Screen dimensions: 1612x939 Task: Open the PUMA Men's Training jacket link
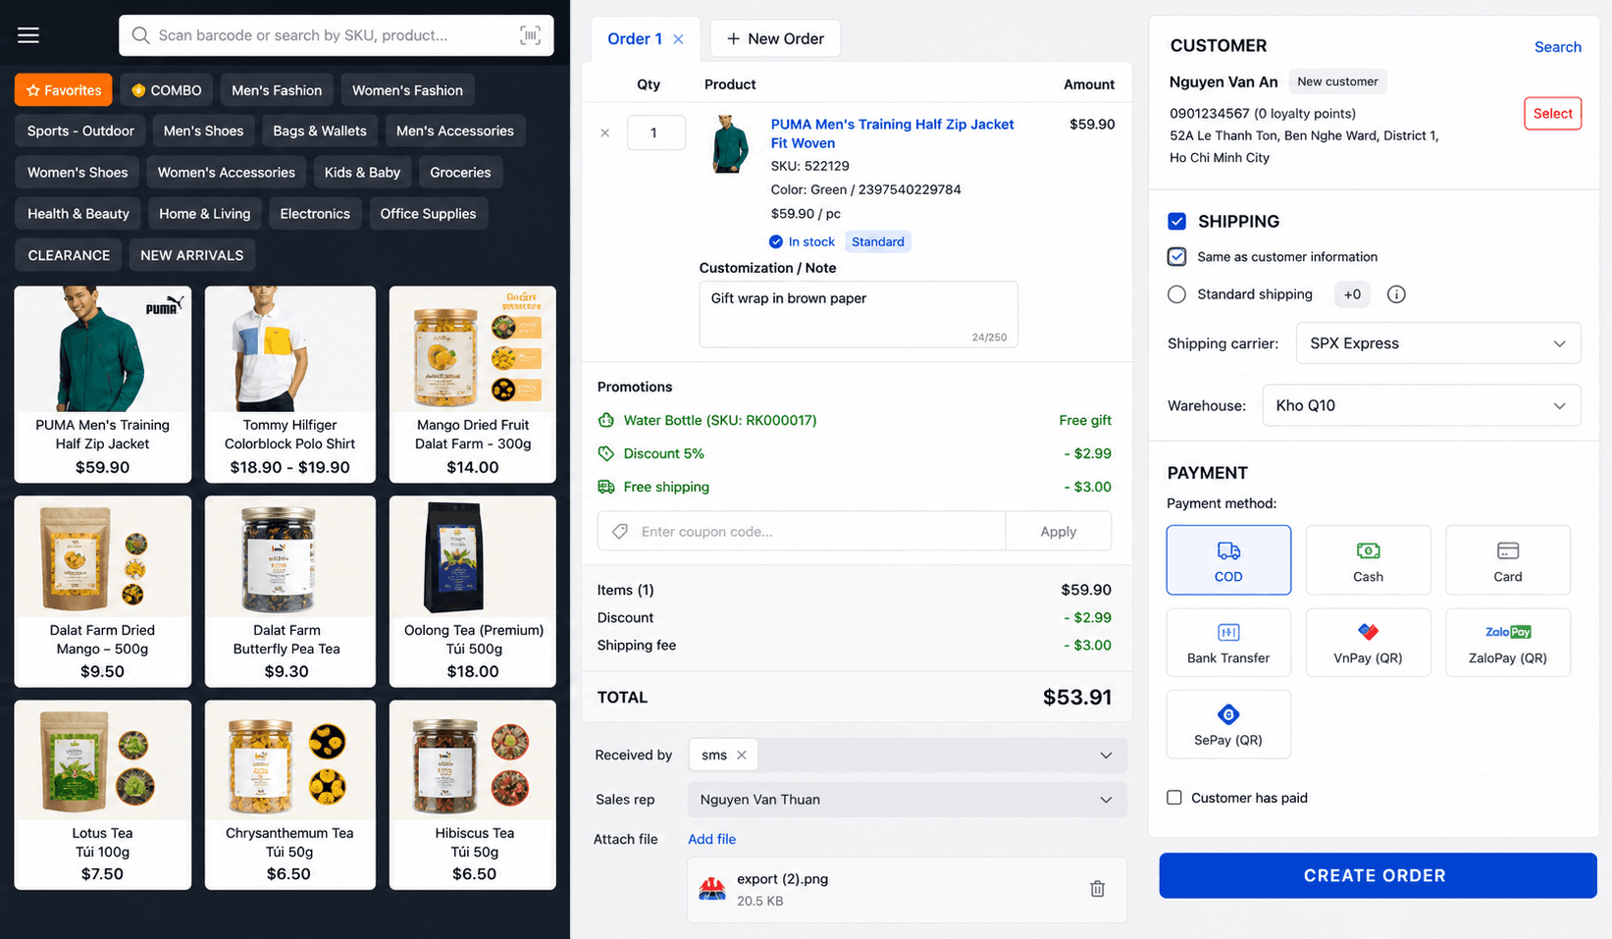(x=892, y=133)
